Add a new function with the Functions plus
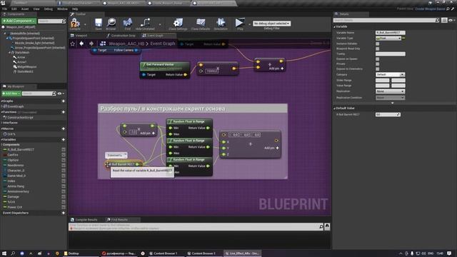This screenshot has width=457, height=257. (64, 112)
